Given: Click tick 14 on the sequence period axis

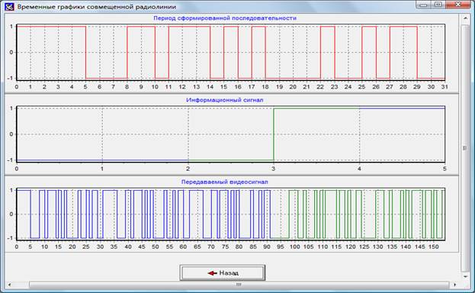Looking at the screenshot, I should [210, 87].
